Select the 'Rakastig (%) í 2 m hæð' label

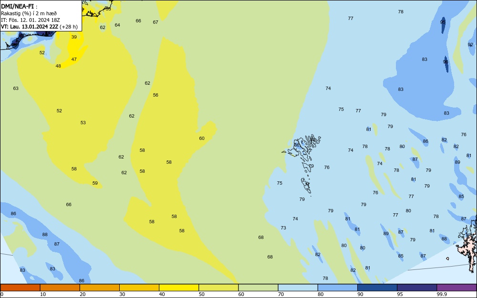29,13
